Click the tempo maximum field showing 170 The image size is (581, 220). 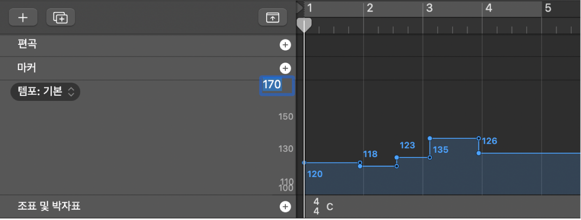coord(277,85)
